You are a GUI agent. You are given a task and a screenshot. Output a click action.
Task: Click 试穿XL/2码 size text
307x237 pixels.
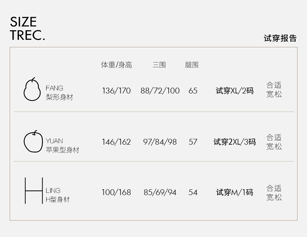235,91
